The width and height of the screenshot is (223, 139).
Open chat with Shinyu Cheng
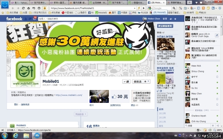202,71
